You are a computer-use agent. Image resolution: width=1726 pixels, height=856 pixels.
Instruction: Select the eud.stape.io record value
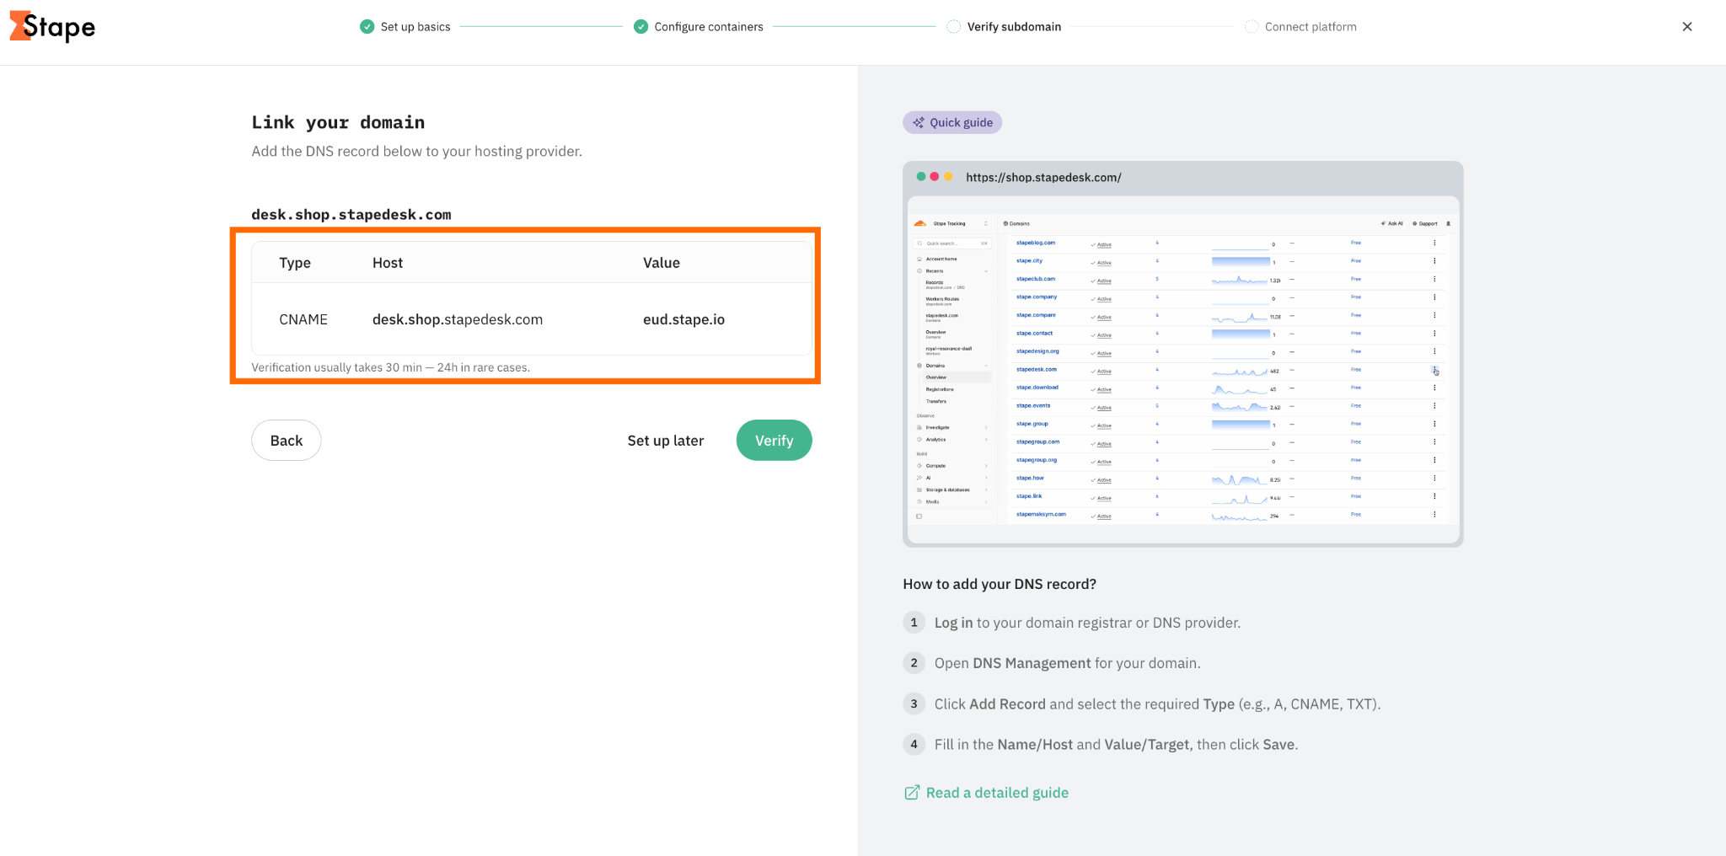[x=683, y=320]
